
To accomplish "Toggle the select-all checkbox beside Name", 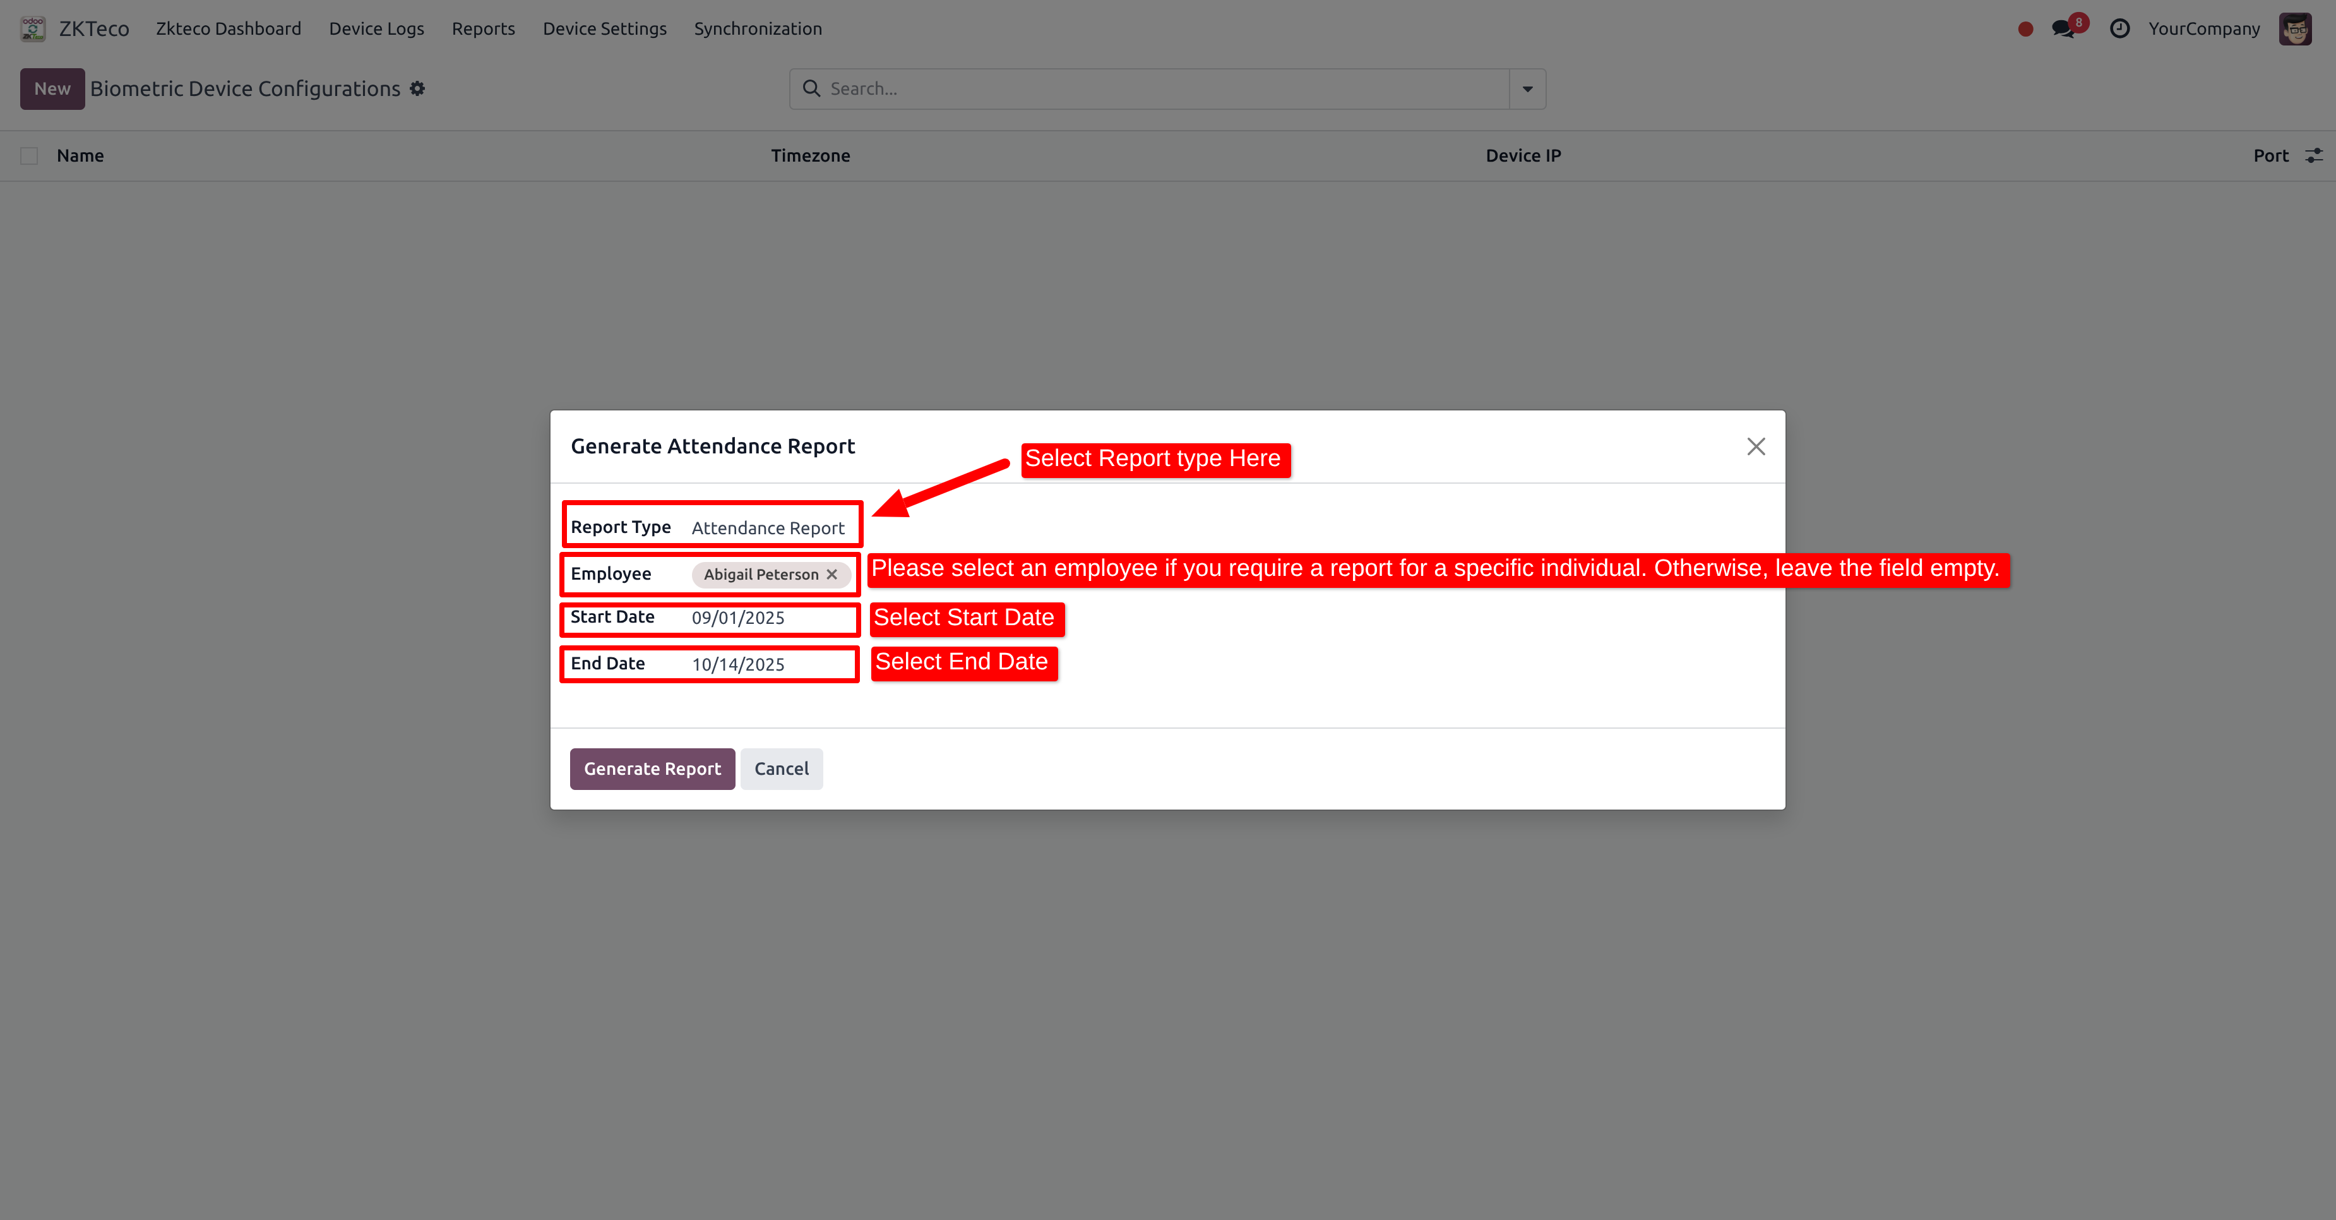I will coord(29,156).
